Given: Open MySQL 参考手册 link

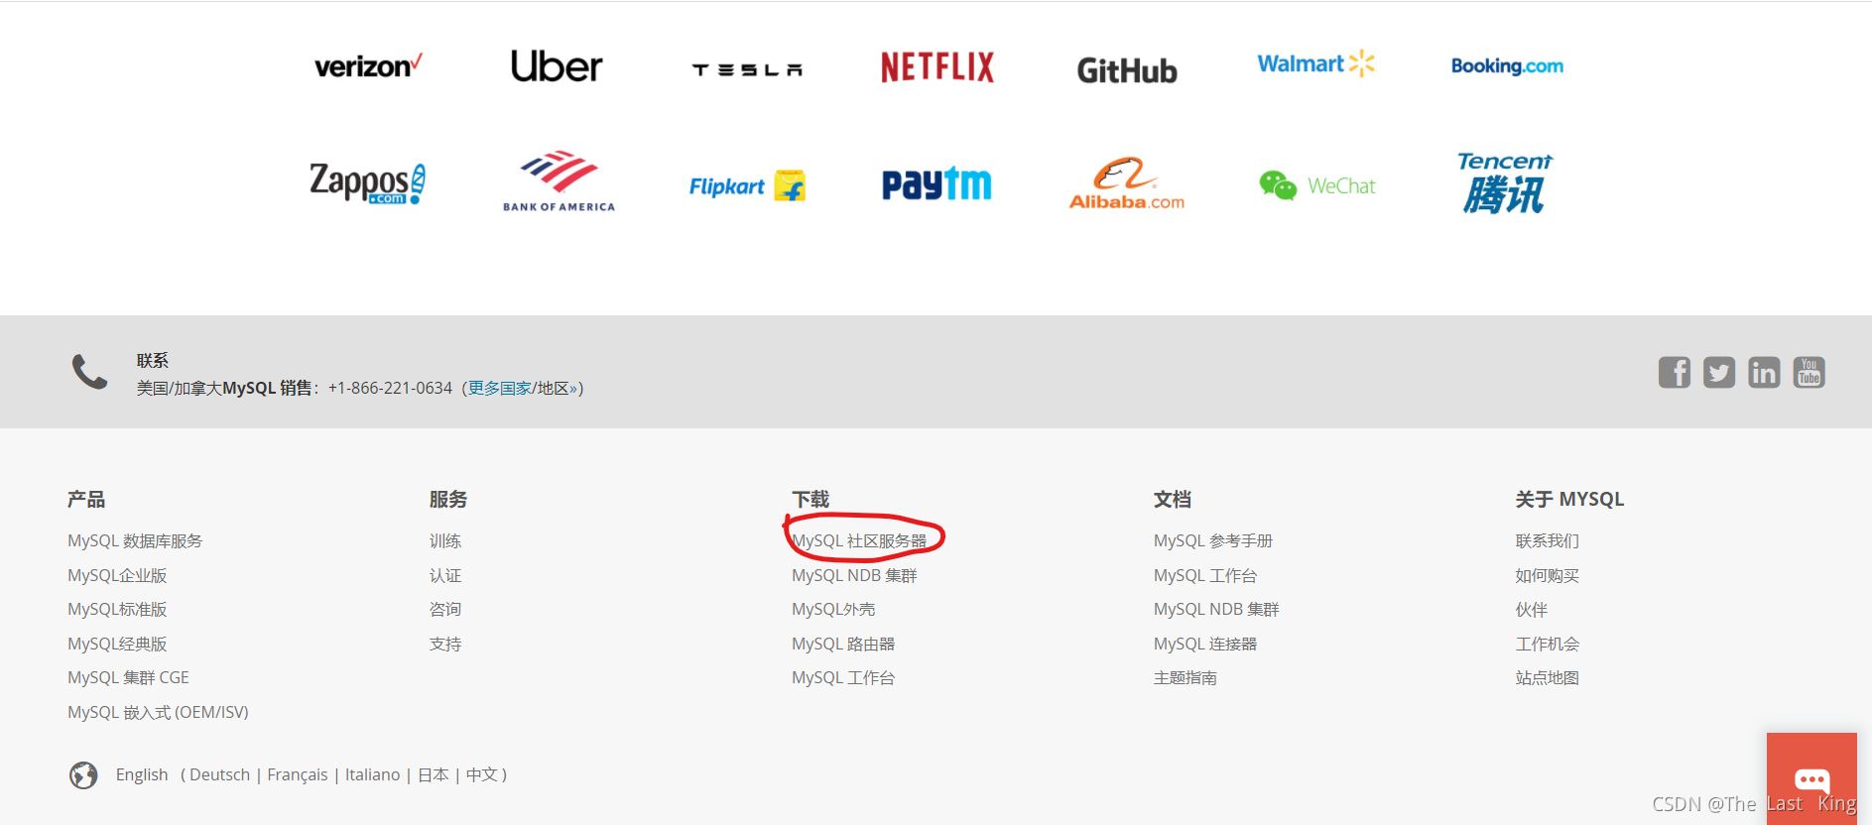Looking at the screenshot, I should 1213,540.
